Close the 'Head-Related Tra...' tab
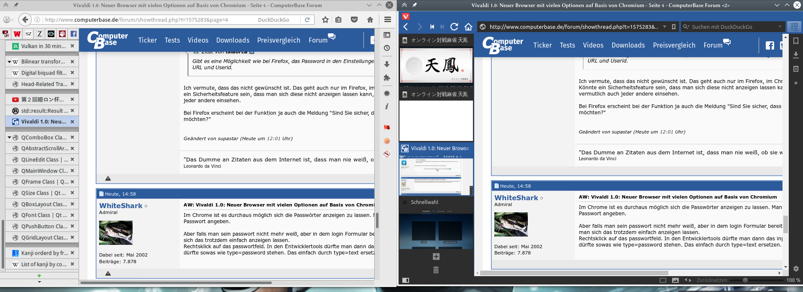Image resolution: width=803 pixels, height=292 pixels. click(x=72, y=84)
